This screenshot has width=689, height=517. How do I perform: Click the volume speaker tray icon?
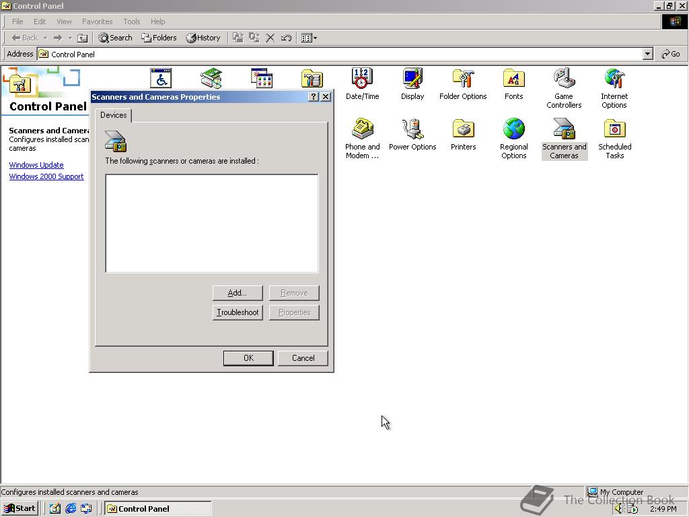(619, 509)
